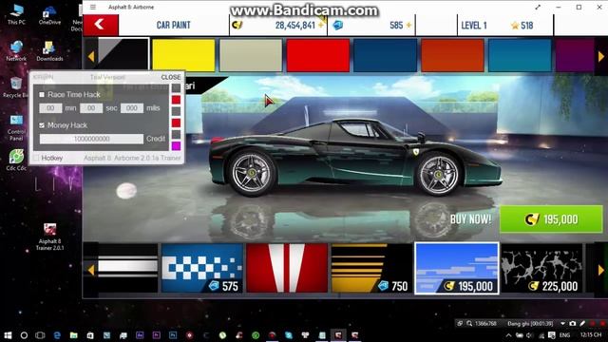
Task: Open Task View in taskbar
Action: [40, 335]
